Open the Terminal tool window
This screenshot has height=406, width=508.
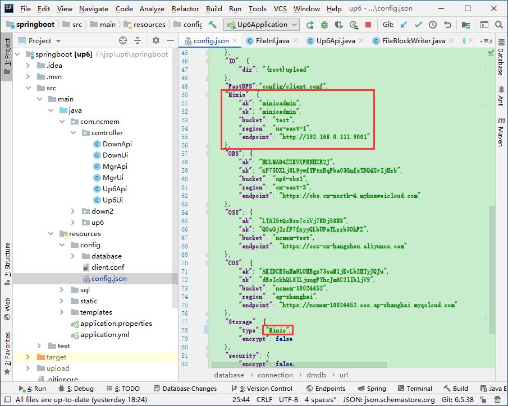(x=415, y=388)
